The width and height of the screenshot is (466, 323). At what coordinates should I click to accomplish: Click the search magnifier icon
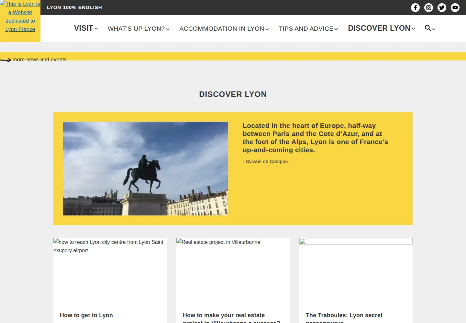(428, 28)
